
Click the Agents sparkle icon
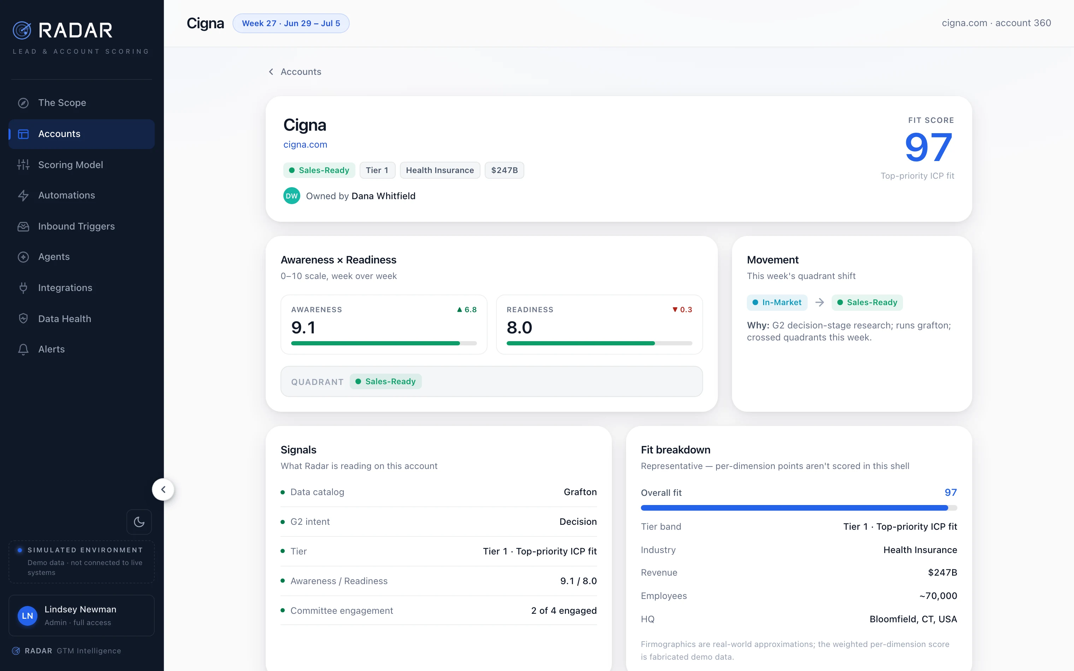point(23,257)
